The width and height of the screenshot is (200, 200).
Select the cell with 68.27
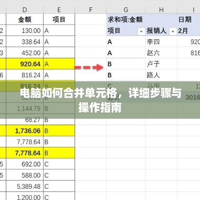pyautogui.click(x=25, y=120)
